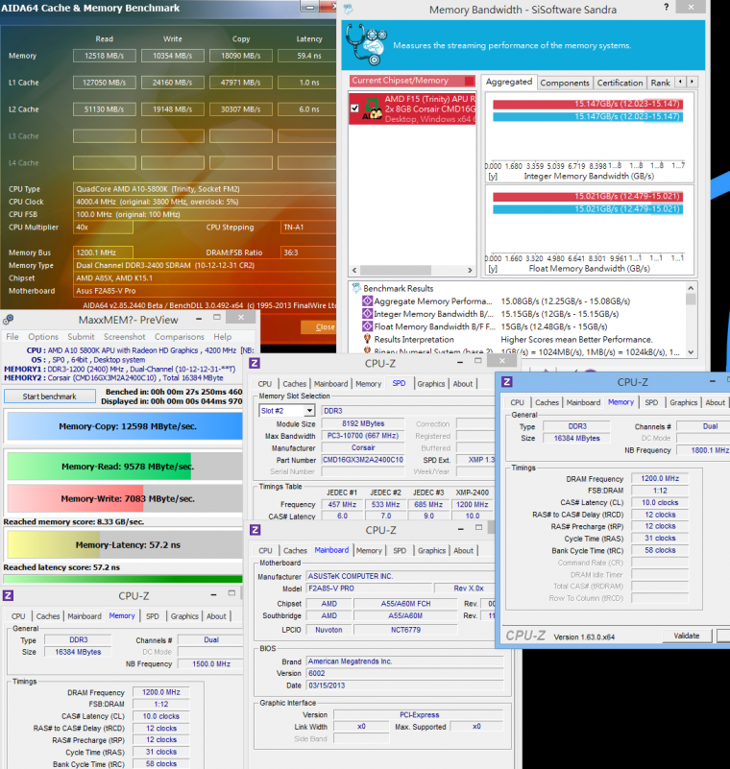The height and width of the screenshot is (769, 730).
Task: Click Current Chipset/Memory header button
Action: [413, 81]
